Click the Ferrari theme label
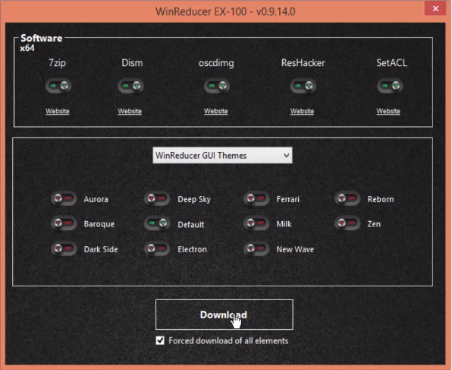 pyautogui.click(x=287, y=199)
